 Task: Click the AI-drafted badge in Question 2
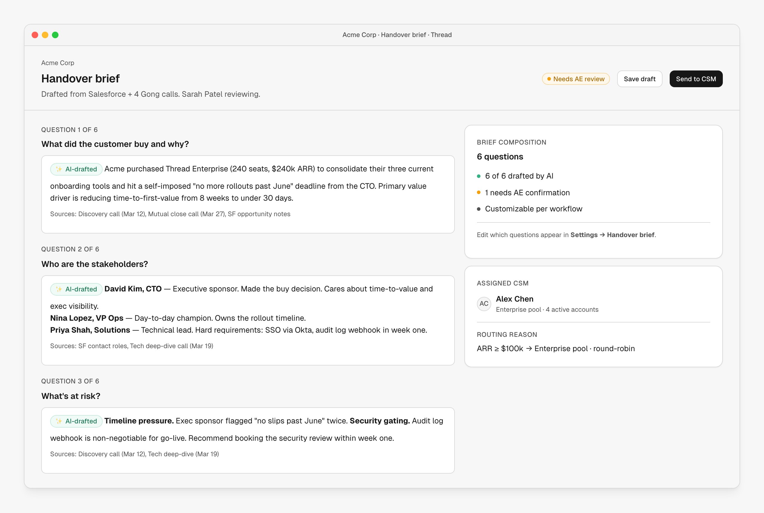(x=76, y=289)
